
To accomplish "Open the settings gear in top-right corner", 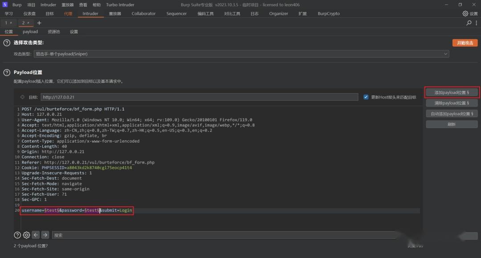I will [465, 14].
